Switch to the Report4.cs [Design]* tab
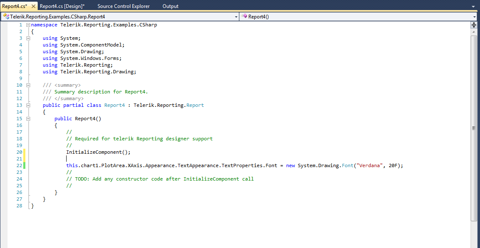The width and height of the screenshot is (480, 248). [x=62, y=6]
